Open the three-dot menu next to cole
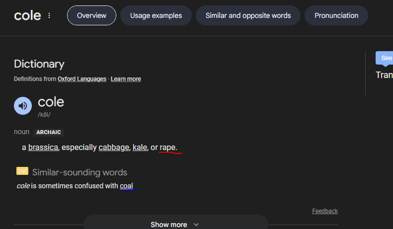 pyautogui.click(x=49, y=15)
